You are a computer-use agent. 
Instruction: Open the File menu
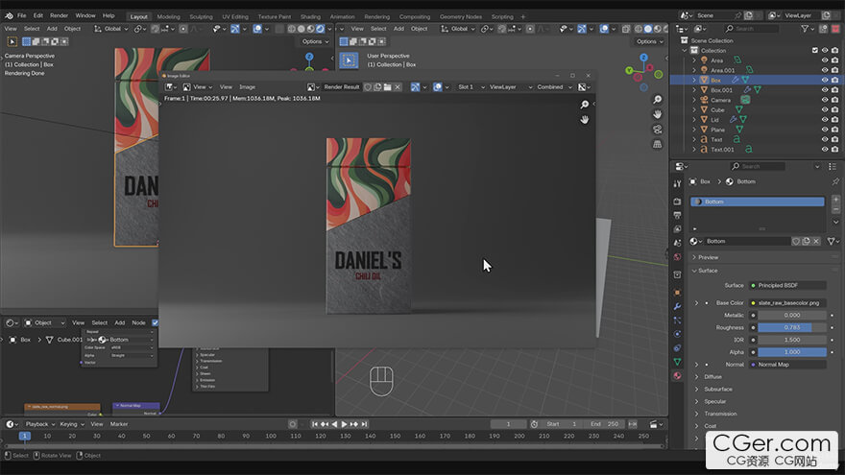(21, 15)
